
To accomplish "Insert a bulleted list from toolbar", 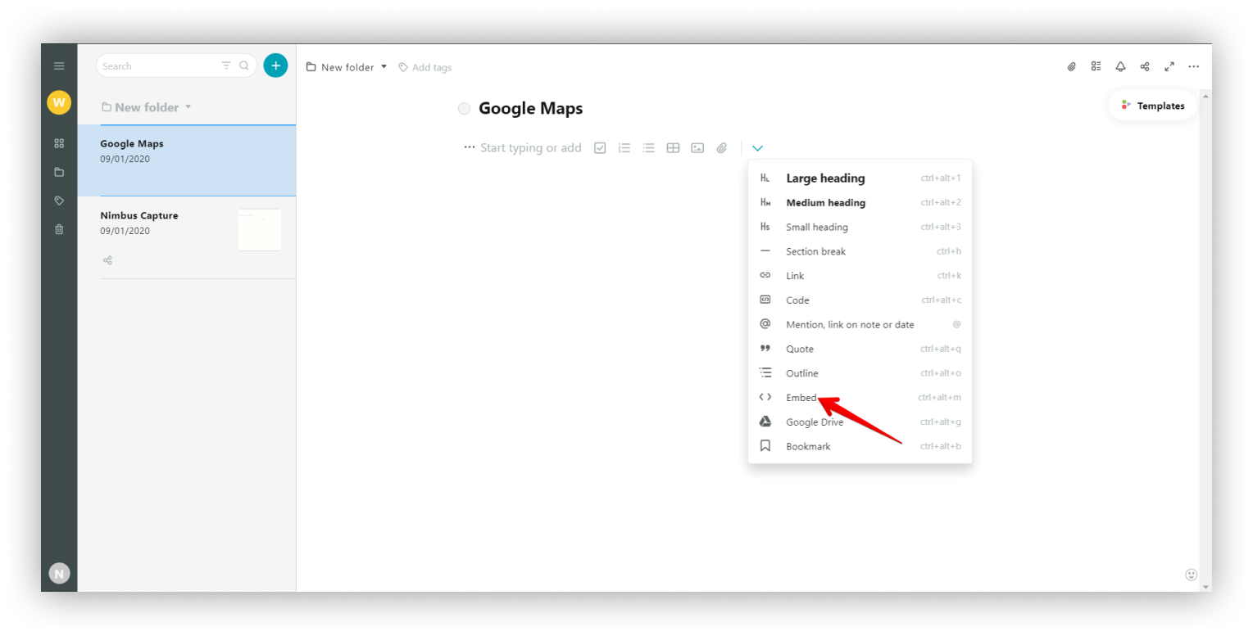I will click(x=649, y=148).
